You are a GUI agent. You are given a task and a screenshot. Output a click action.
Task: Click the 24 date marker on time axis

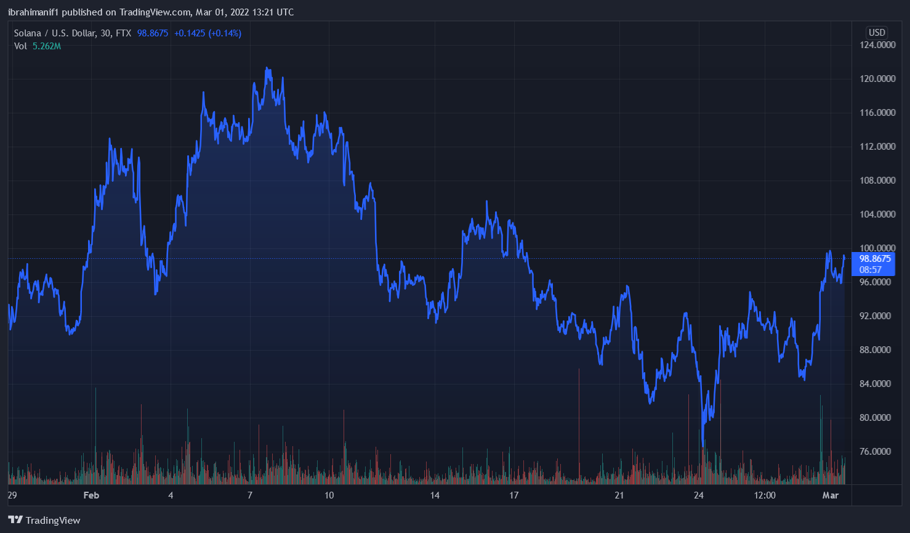pos(698,495)
